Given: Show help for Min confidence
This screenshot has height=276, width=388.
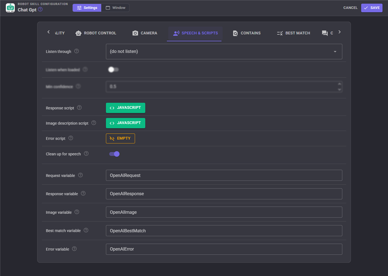Looking at the screenshot, I should point(78,86).
